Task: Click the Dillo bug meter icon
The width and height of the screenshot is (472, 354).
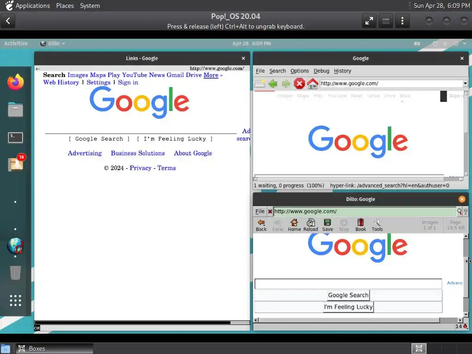Action: click(x=466, y=326)
